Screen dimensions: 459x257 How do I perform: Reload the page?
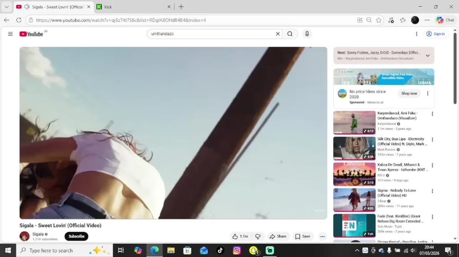coord(19,20)
